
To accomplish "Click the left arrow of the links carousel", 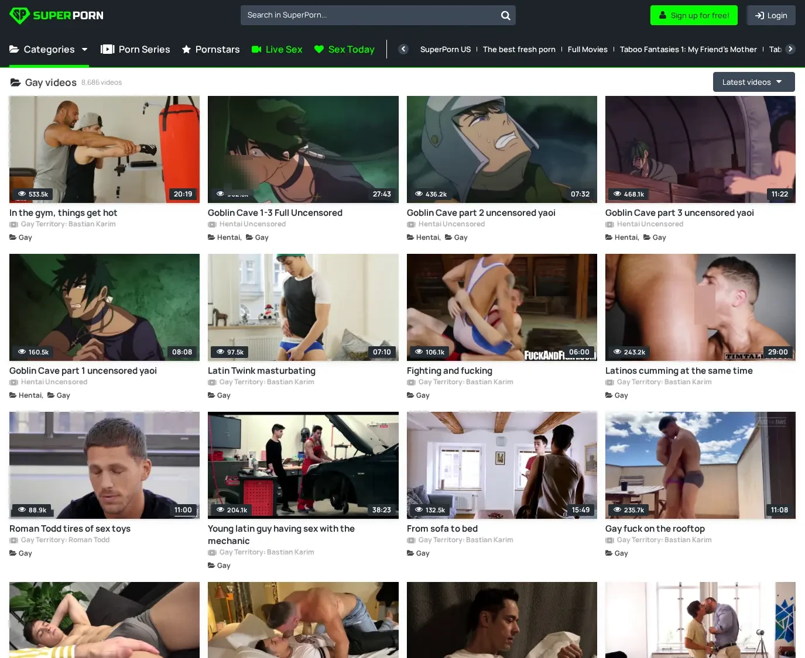I will click(403, 49).
